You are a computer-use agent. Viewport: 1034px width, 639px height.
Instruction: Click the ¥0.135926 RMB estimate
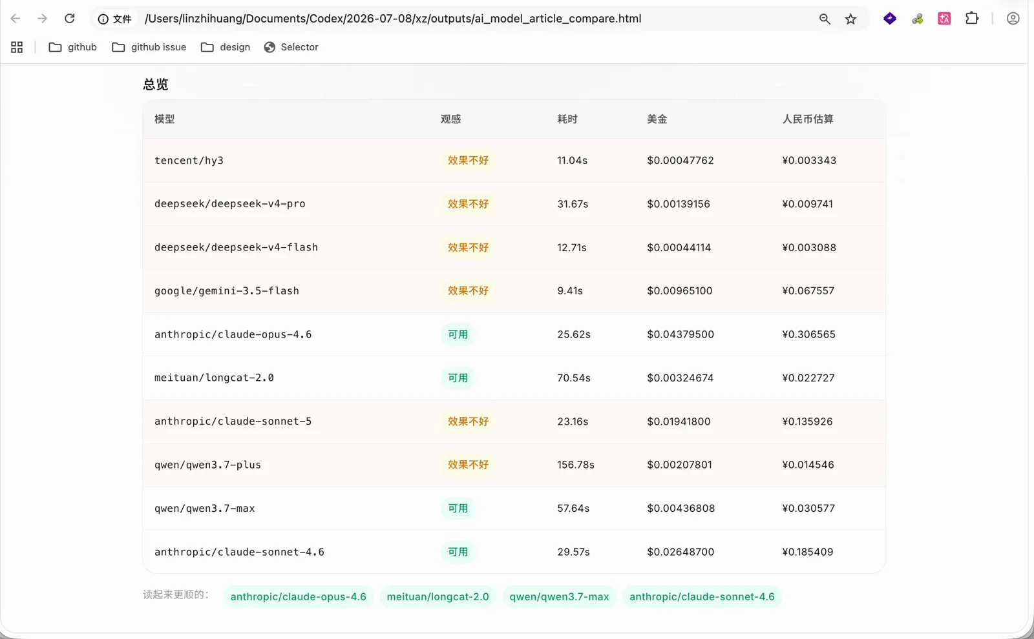coord(808,421)
